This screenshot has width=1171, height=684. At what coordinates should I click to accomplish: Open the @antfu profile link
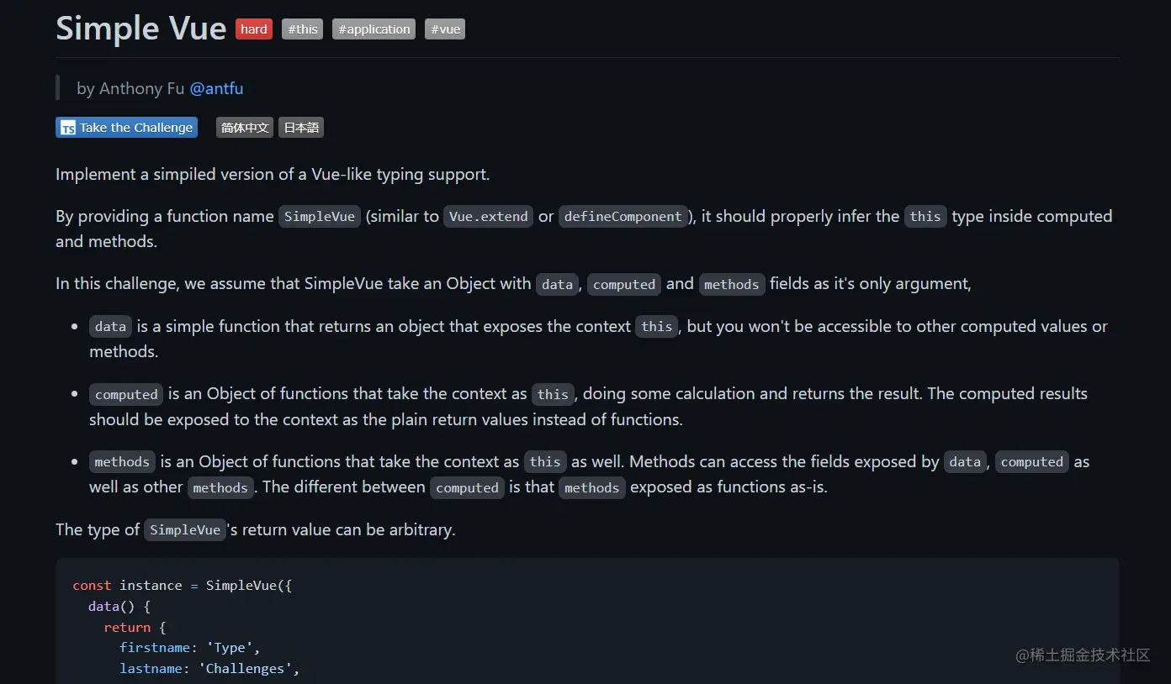pos(216,88)
